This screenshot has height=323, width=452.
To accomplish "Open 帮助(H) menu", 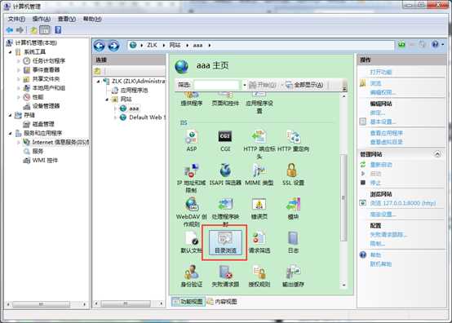I will click(92, 19).
